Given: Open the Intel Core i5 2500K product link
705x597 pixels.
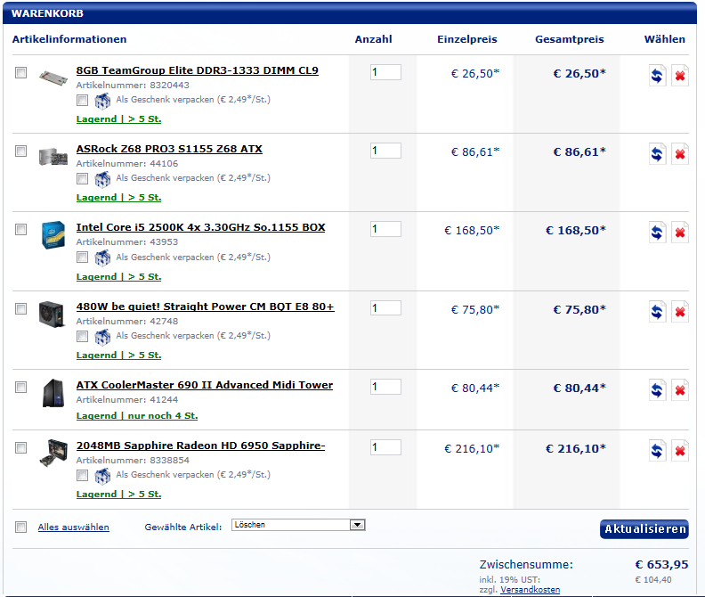Looking at the screenshot, I should [x=200, y=227].
